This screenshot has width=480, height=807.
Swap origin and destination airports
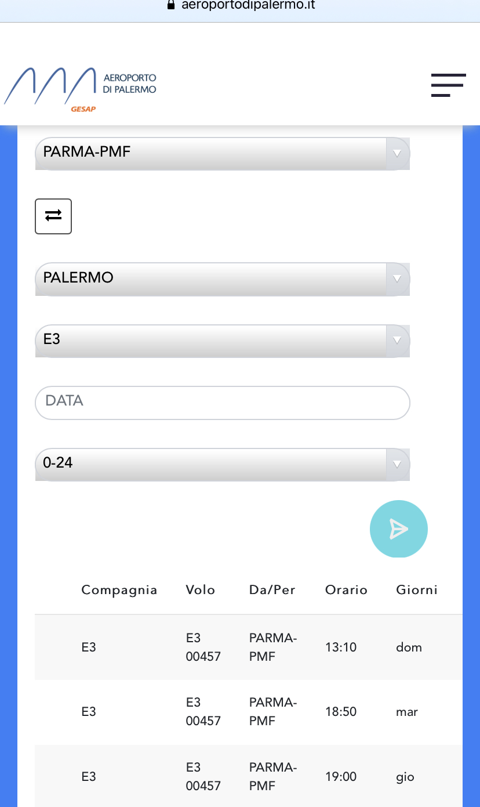53,216
